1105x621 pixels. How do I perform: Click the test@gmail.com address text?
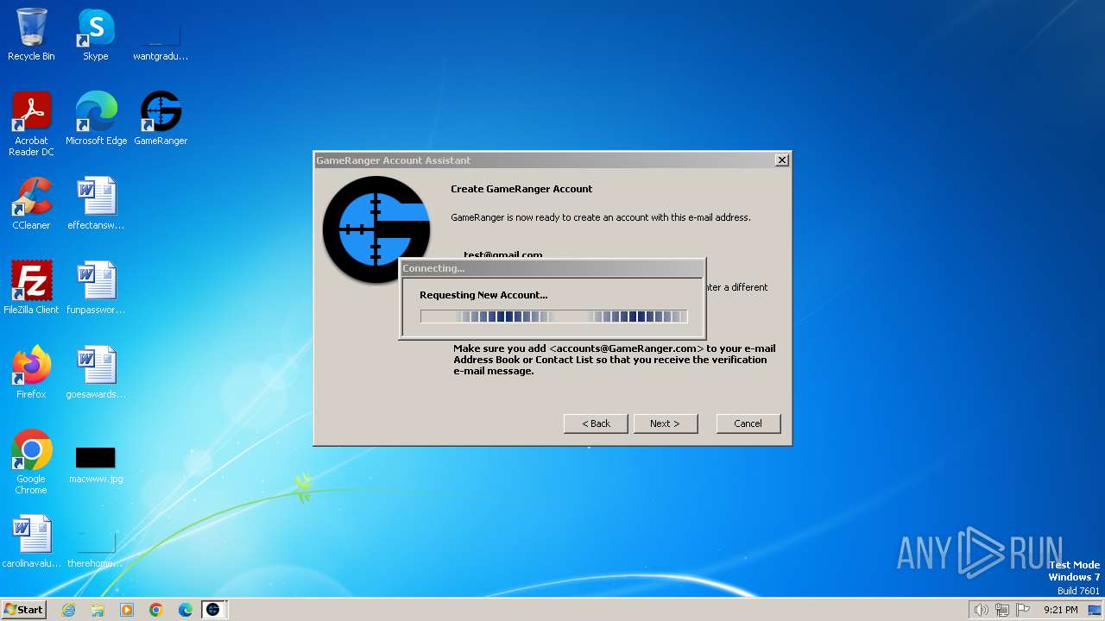click(x=503, y=254)
